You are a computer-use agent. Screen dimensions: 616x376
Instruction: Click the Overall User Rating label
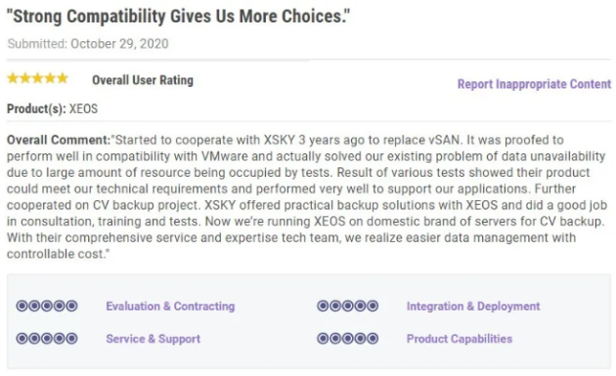pos(143,80)
